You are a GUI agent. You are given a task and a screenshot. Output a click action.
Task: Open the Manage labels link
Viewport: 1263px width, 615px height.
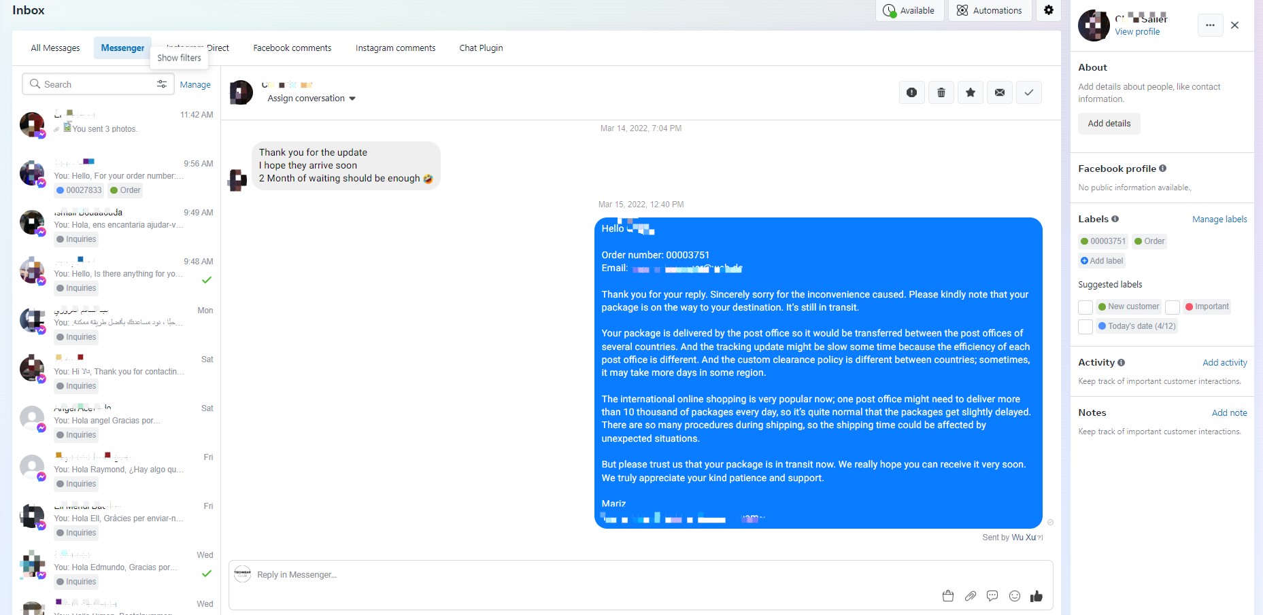pos(1219,219)
